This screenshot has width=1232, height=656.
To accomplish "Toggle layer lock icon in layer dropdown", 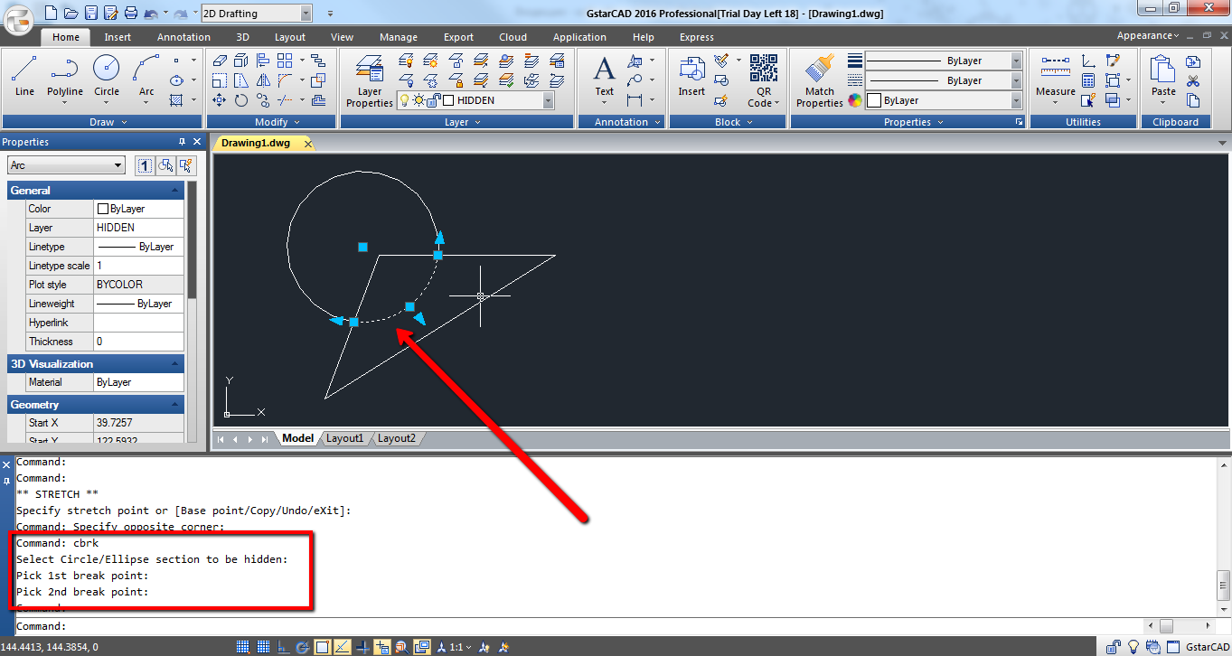I will pos(433,100).
